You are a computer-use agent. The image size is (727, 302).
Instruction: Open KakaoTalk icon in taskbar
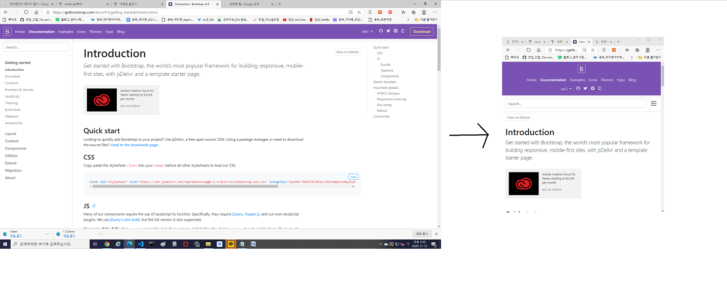coord(231,244)
